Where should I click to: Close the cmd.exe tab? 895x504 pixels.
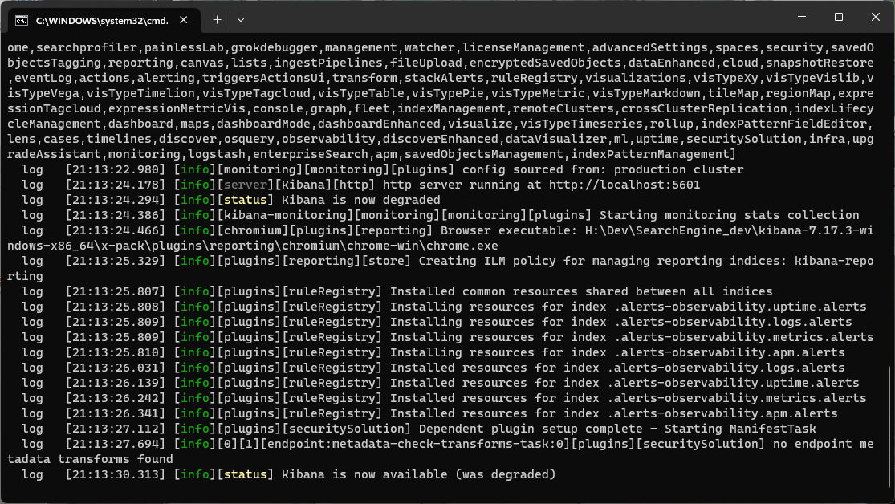click(x=183, y=20)
